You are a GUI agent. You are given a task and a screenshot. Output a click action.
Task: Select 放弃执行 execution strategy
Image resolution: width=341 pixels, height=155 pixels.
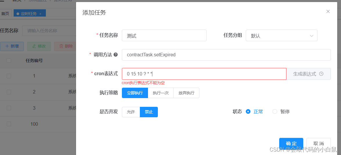186,93
